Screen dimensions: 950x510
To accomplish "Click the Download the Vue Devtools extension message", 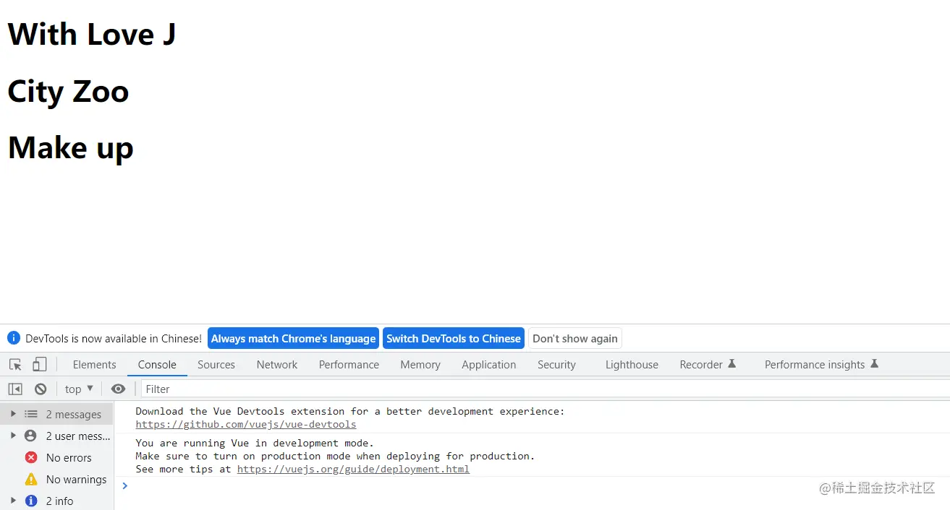I will coord(350,411).
